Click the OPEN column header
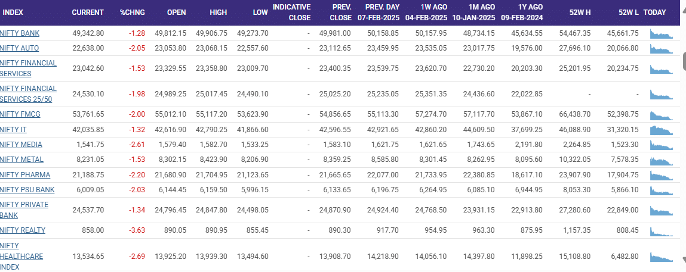The height and width of the screenshot is (272, 686). pyautogui.click(x=176, y=12)
